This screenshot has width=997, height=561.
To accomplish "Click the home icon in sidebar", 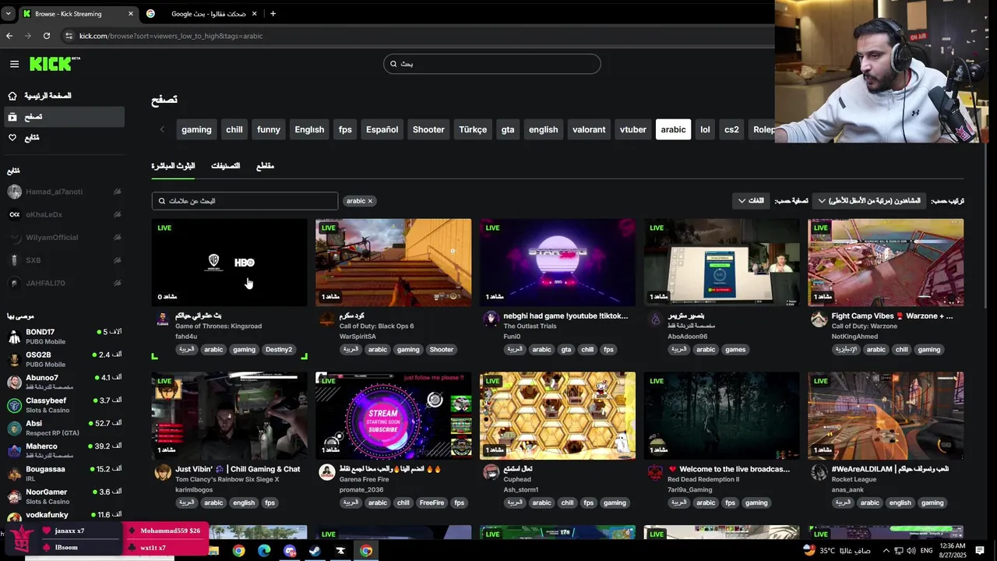I will [12, 96].
